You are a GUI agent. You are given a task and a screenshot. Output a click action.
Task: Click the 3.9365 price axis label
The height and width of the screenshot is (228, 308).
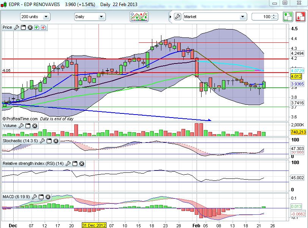tap(297, 84)
